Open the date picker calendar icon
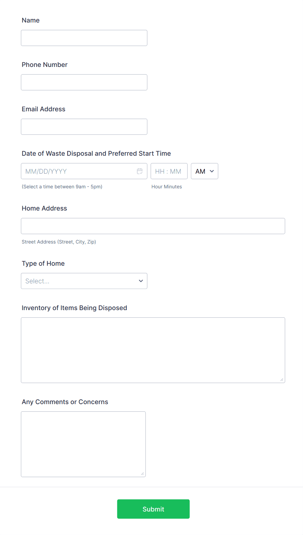Screen dimensions: 303x535 coord(140,171)
